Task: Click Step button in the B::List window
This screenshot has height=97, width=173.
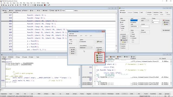Action: 5,11
